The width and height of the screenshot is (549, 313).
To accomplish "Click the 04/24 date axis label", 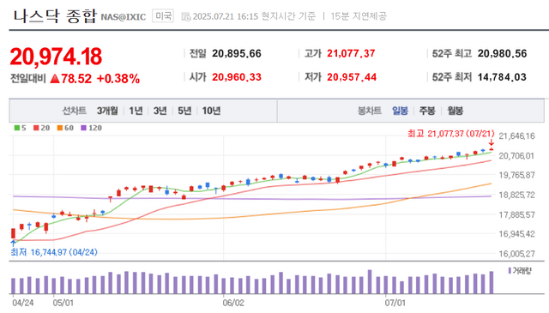I will 23,303.
